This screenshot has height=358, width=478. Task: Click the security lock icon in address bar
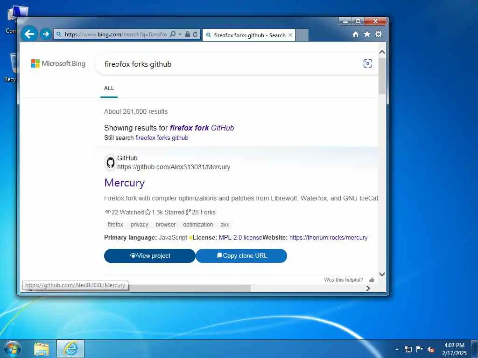click(188, 34)
